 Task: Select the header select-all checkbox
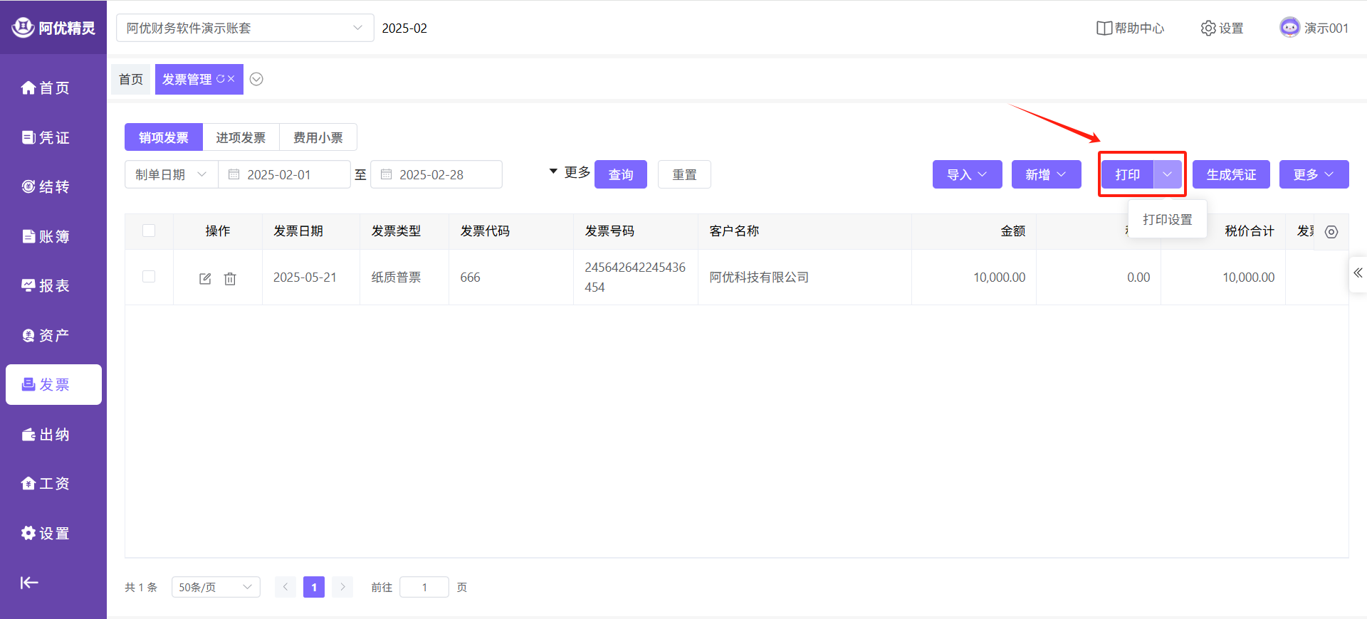(149, 231)
